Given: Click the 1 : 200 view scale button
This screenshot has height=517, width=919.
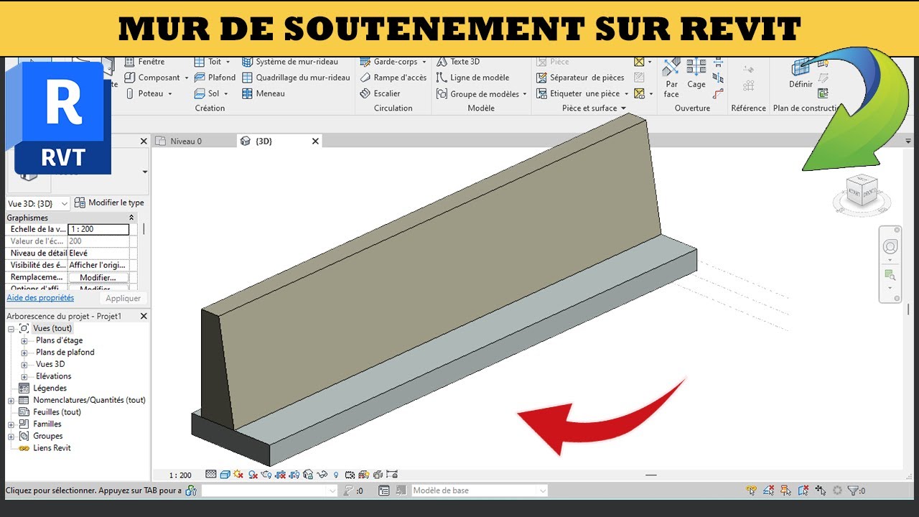Looking at the screenshot, I should pos(180,475).
